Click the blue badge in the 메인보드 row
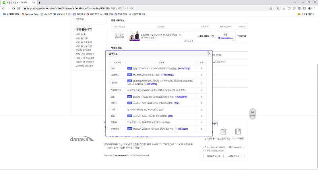Image resolution: width=318 pixels, height=170 pixels. point(130,75)
